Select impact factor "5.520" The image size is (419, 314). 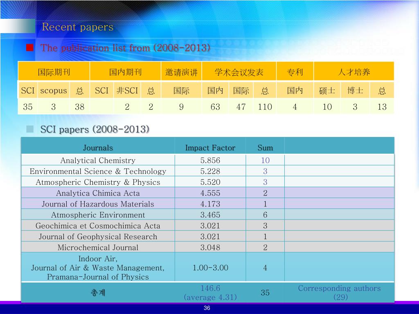[210, 182]
